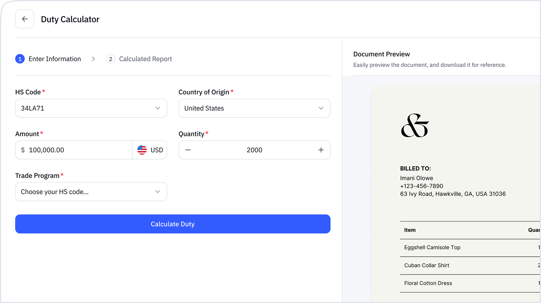Click the plus icon in Quantity
Screen dimensions: 541x303
point(321,150)
